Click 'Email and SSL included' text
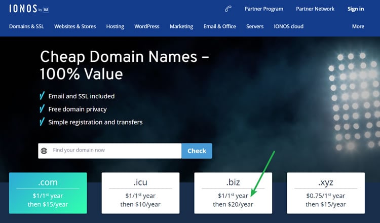The height and width of the screenshot is (223, 380). point(82,96)
